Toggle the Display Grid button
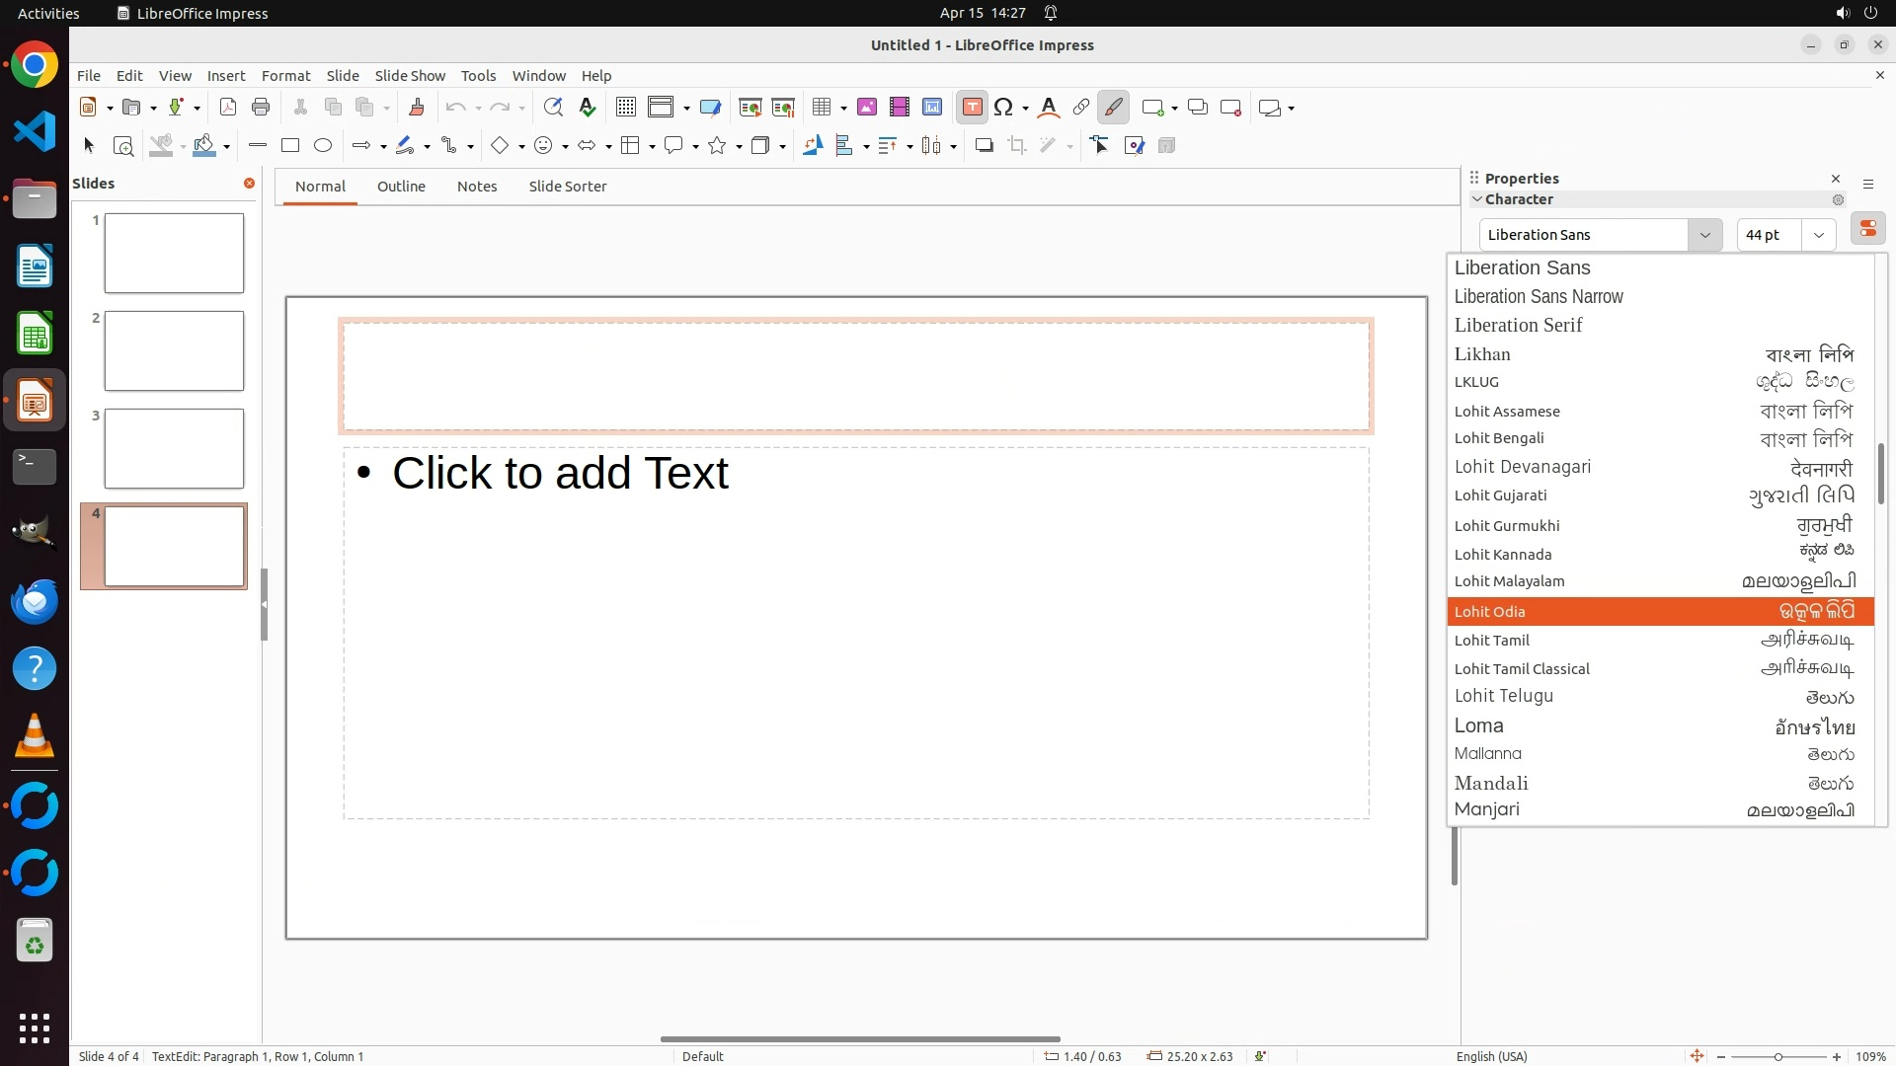Image resolution: width=1896 pixels, height=1066 pixels. point(625,108)
